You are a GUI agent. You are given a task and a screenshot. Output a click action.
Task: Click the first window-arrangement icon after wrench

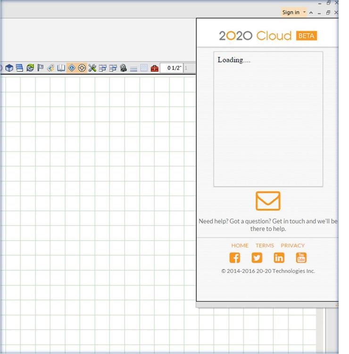102,68
